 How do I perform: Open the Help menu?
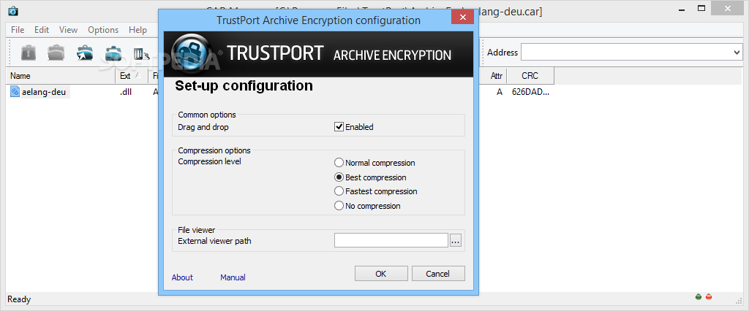pos(138,30)
